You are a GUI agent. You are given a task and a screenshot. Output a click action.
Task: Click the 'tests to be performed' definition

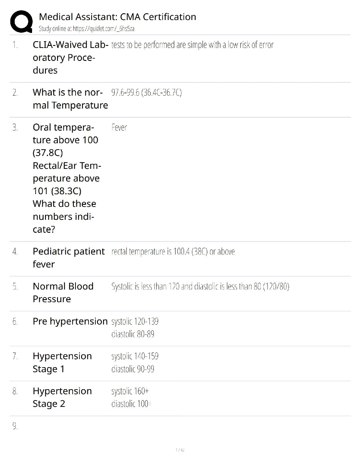pos(192,45)
